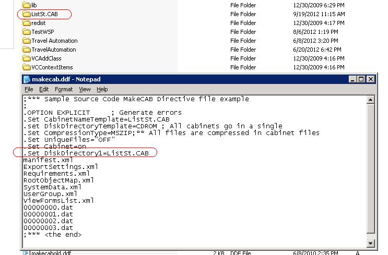Select the TestWSP folder name
The height and width of the screenshot is (255, 388).
(43, 32)
